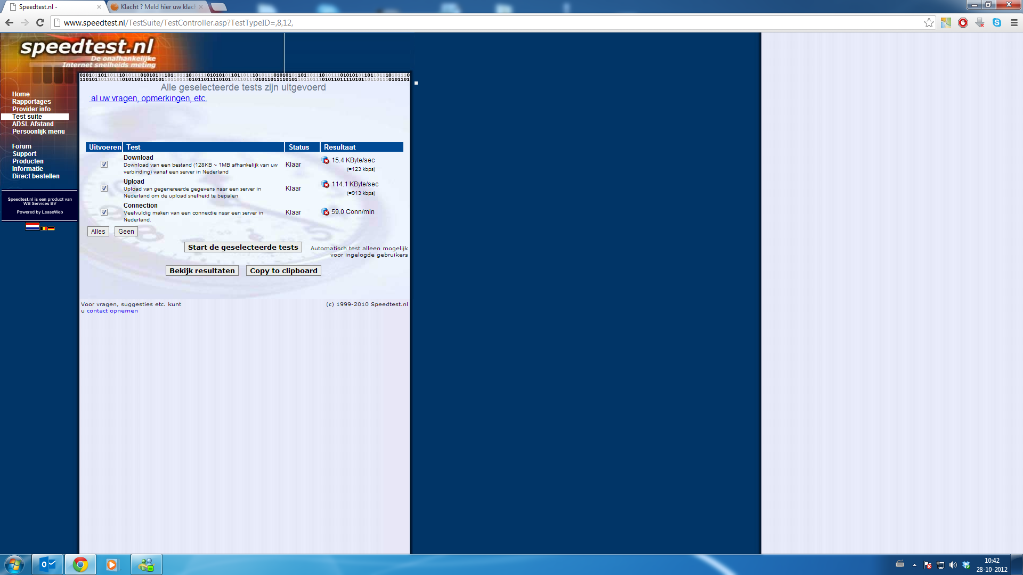
Task: Reload the page with refresh icon
Action: 40,22
